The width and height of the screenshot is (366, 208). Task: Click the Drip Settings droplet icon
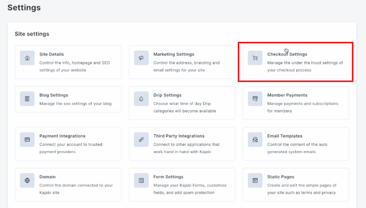coord(141,99)
